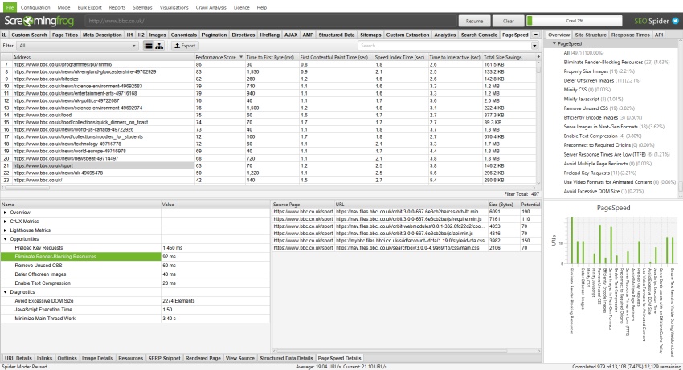This screenshot has height=370, width=683.
Task: Open the tab overflow arrow next to PageSpeed
Action: (534, 35)
